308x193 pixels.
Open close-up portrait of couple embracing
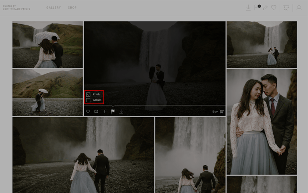261,122
